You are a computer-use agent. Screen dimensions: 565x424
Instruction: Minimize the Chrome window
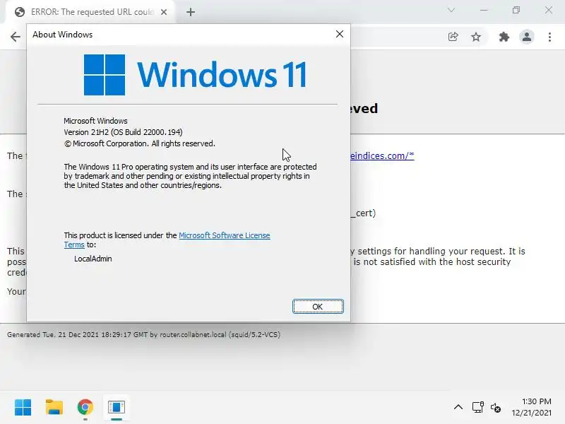(x=484, y=10)
